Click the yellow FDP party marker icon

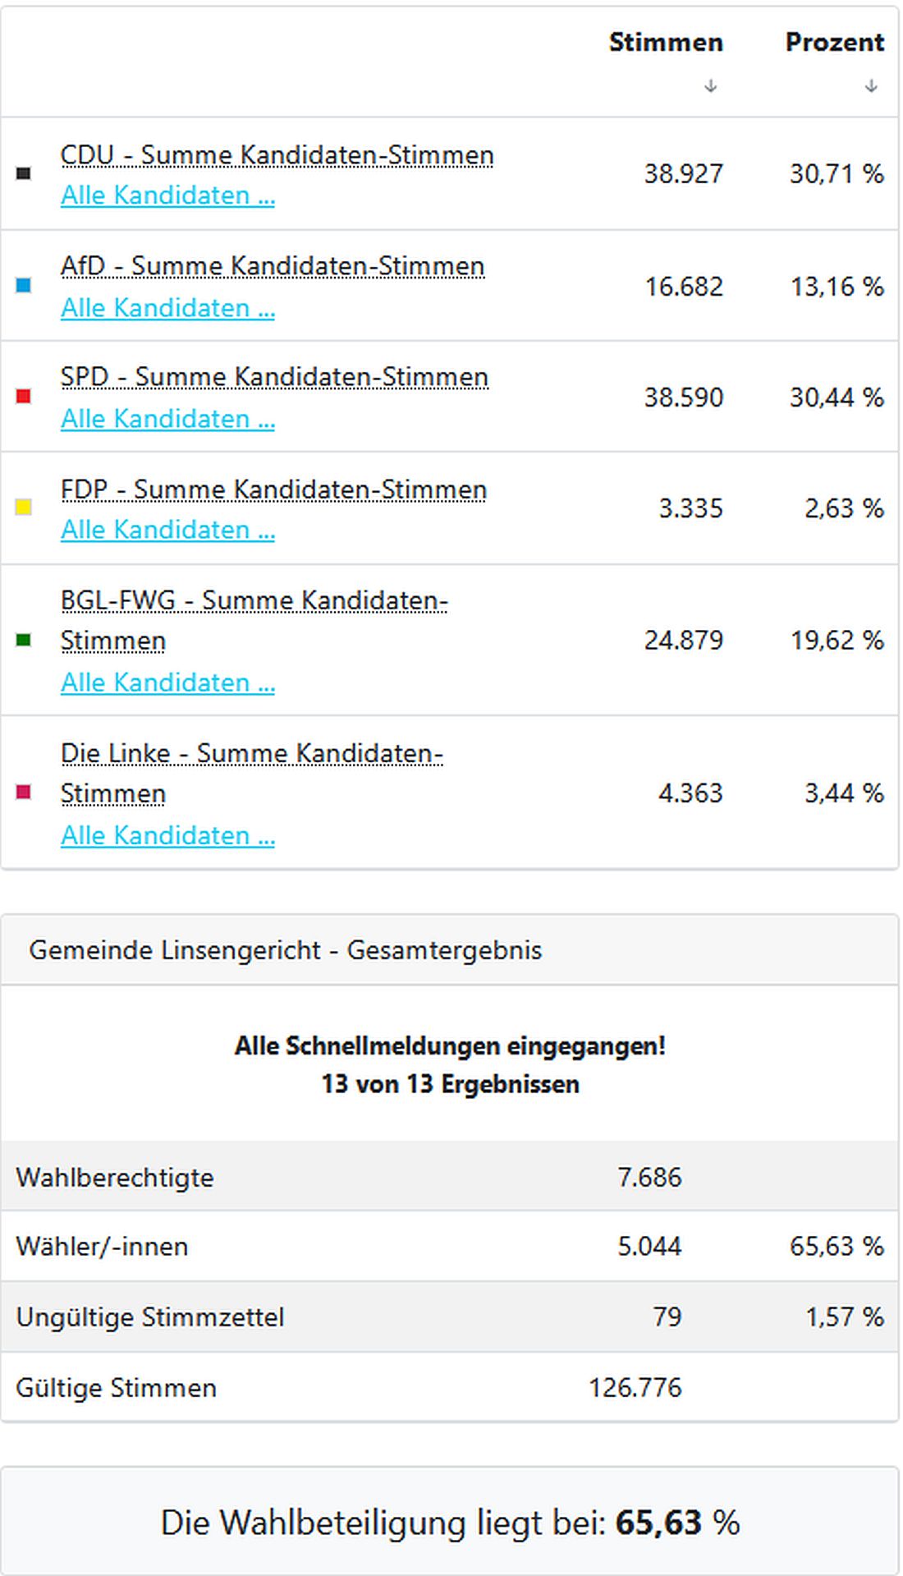pyautogui.click(x=24, y=508)
